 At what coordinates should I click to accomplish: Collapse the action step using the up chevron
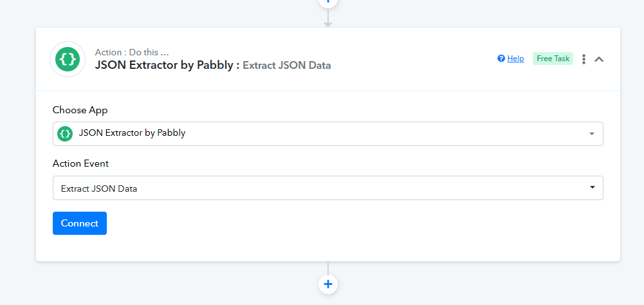(x=599, y=59)
